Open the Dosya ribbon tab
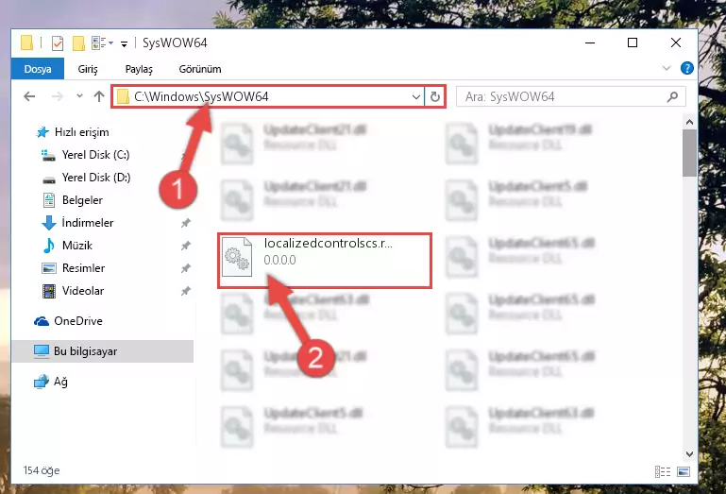 (x=38, y=69)
